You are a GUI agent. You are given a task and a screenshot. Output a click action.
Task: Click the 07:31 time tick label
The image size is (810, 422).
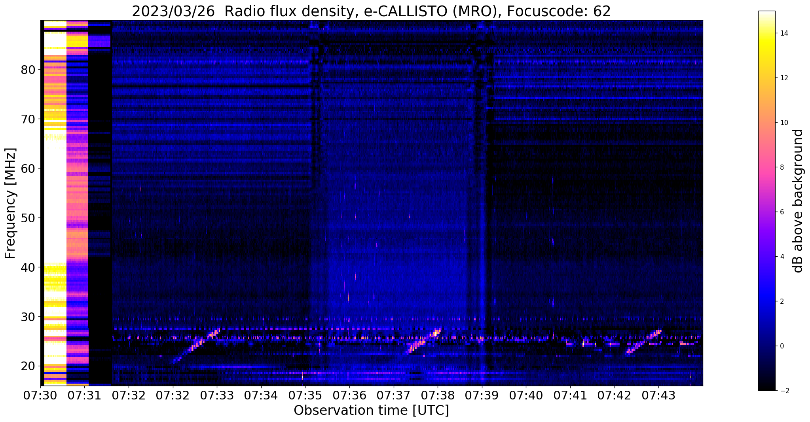coord(85,396)
